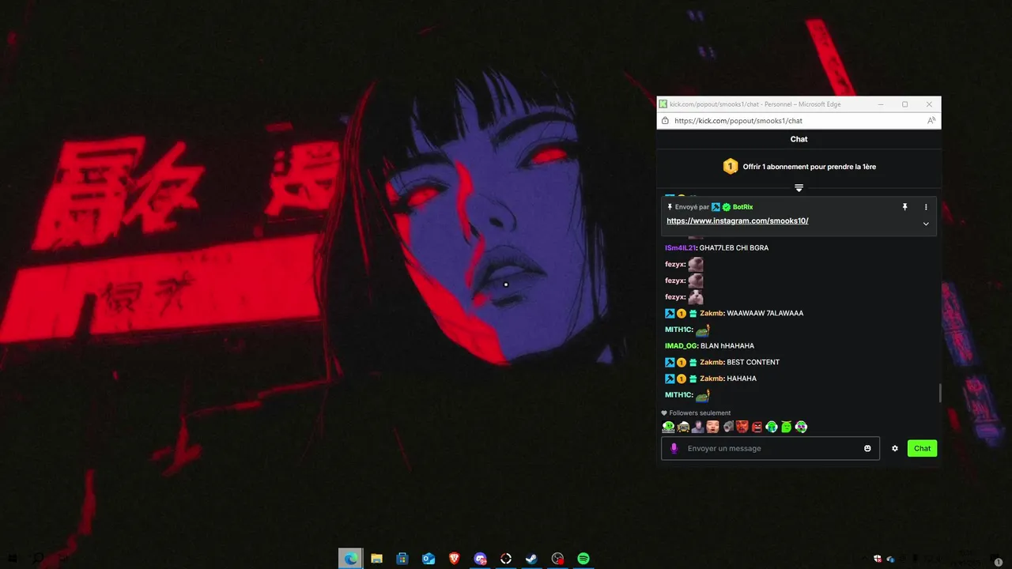The width and height of the screenshot is (1012, 569).
Task: Open Outlook from the taskbar
Action: click(429, 559)
